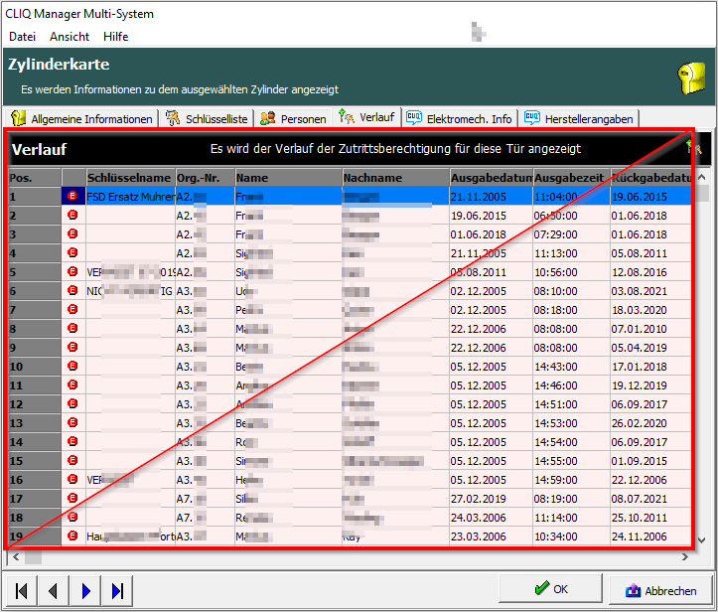This screenshot has width=718, height=612.
Task: Switch to Allgemeine Informationen tab
Action: tap(82, 118)
